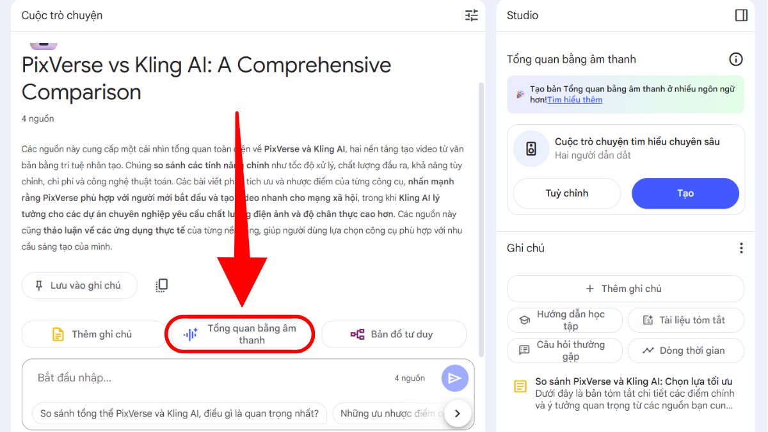This screenshot has width=768, height=432.
Task: Focus the Bắt đầu nhập message input field
Action: 211,378
